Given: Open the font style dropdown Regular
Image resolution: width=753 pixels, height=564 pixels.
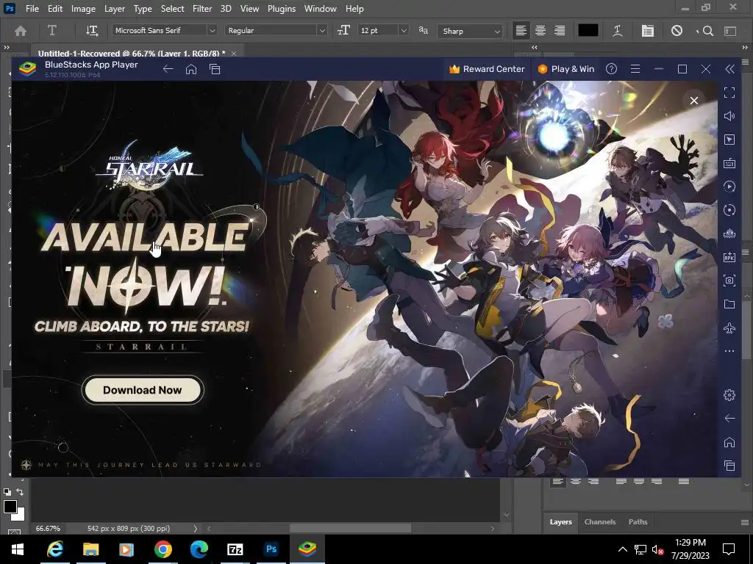Looking at the screenshot, I should point(276,30).
